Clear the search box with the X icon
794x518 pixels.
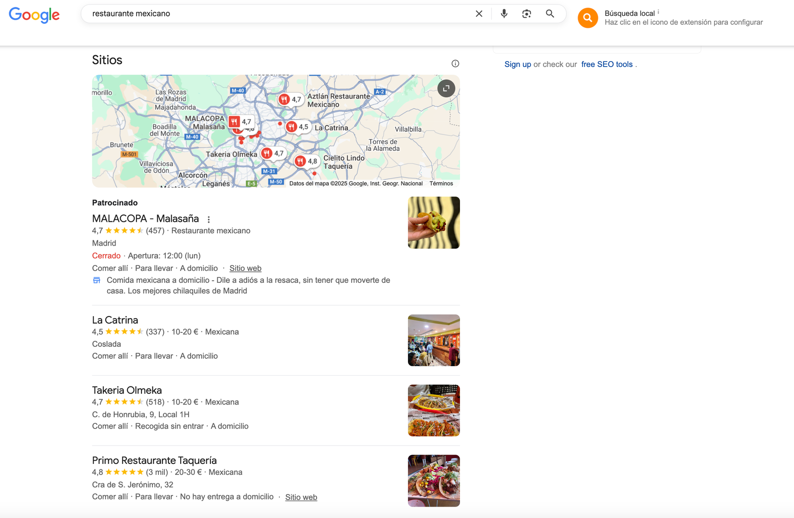478,13
